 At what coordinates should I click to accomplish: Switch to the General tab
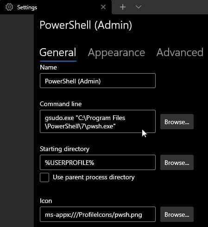(x=58, y=52)
